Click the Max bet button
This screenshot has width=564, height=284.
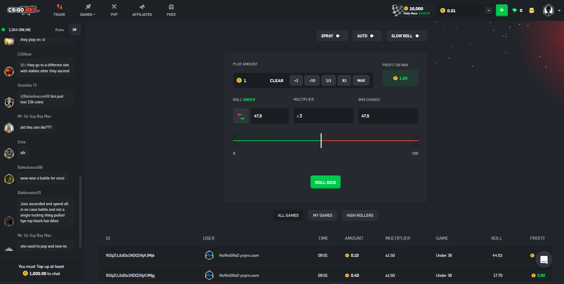[361, 80]
